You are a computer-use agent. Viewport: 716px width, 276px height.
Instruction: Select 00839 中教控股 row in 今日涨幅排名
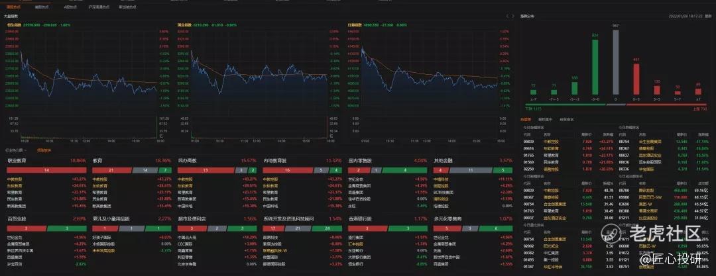[x=567, y=142]
